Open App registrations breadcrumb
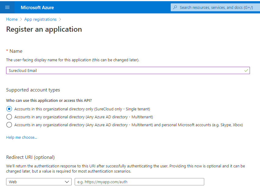Image resolution: width=260 pixels, height=193 pixels. 41,19
